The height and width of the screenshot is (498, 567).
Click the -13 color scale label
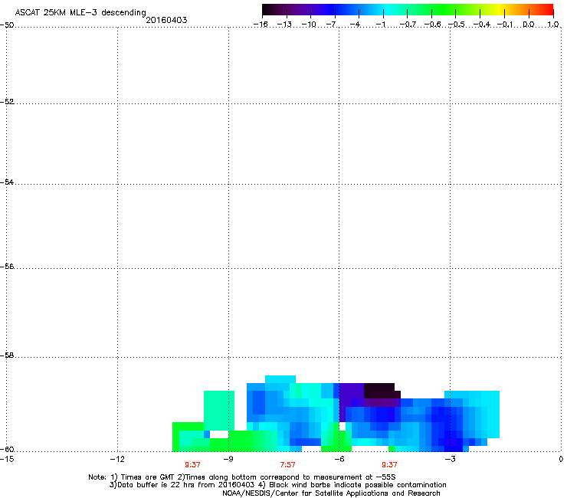coord(284,25)
